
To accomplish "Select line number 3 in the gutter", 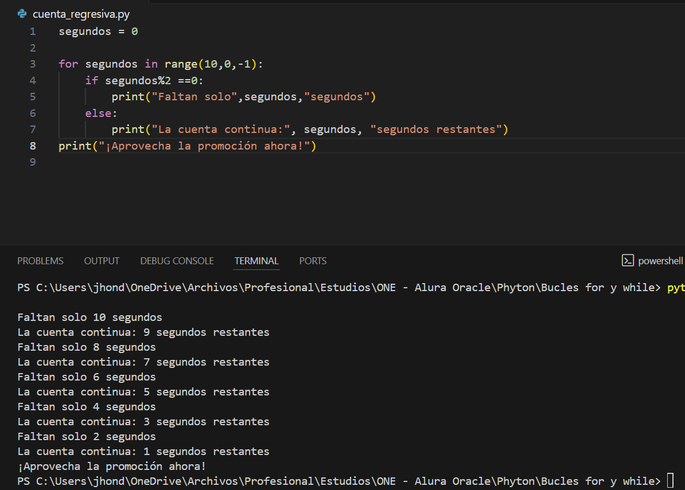I will point(32,64).
